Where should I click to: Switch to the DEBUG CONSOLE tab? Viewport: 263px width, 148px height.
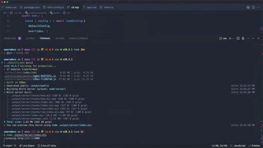click(x=78, y=38)
